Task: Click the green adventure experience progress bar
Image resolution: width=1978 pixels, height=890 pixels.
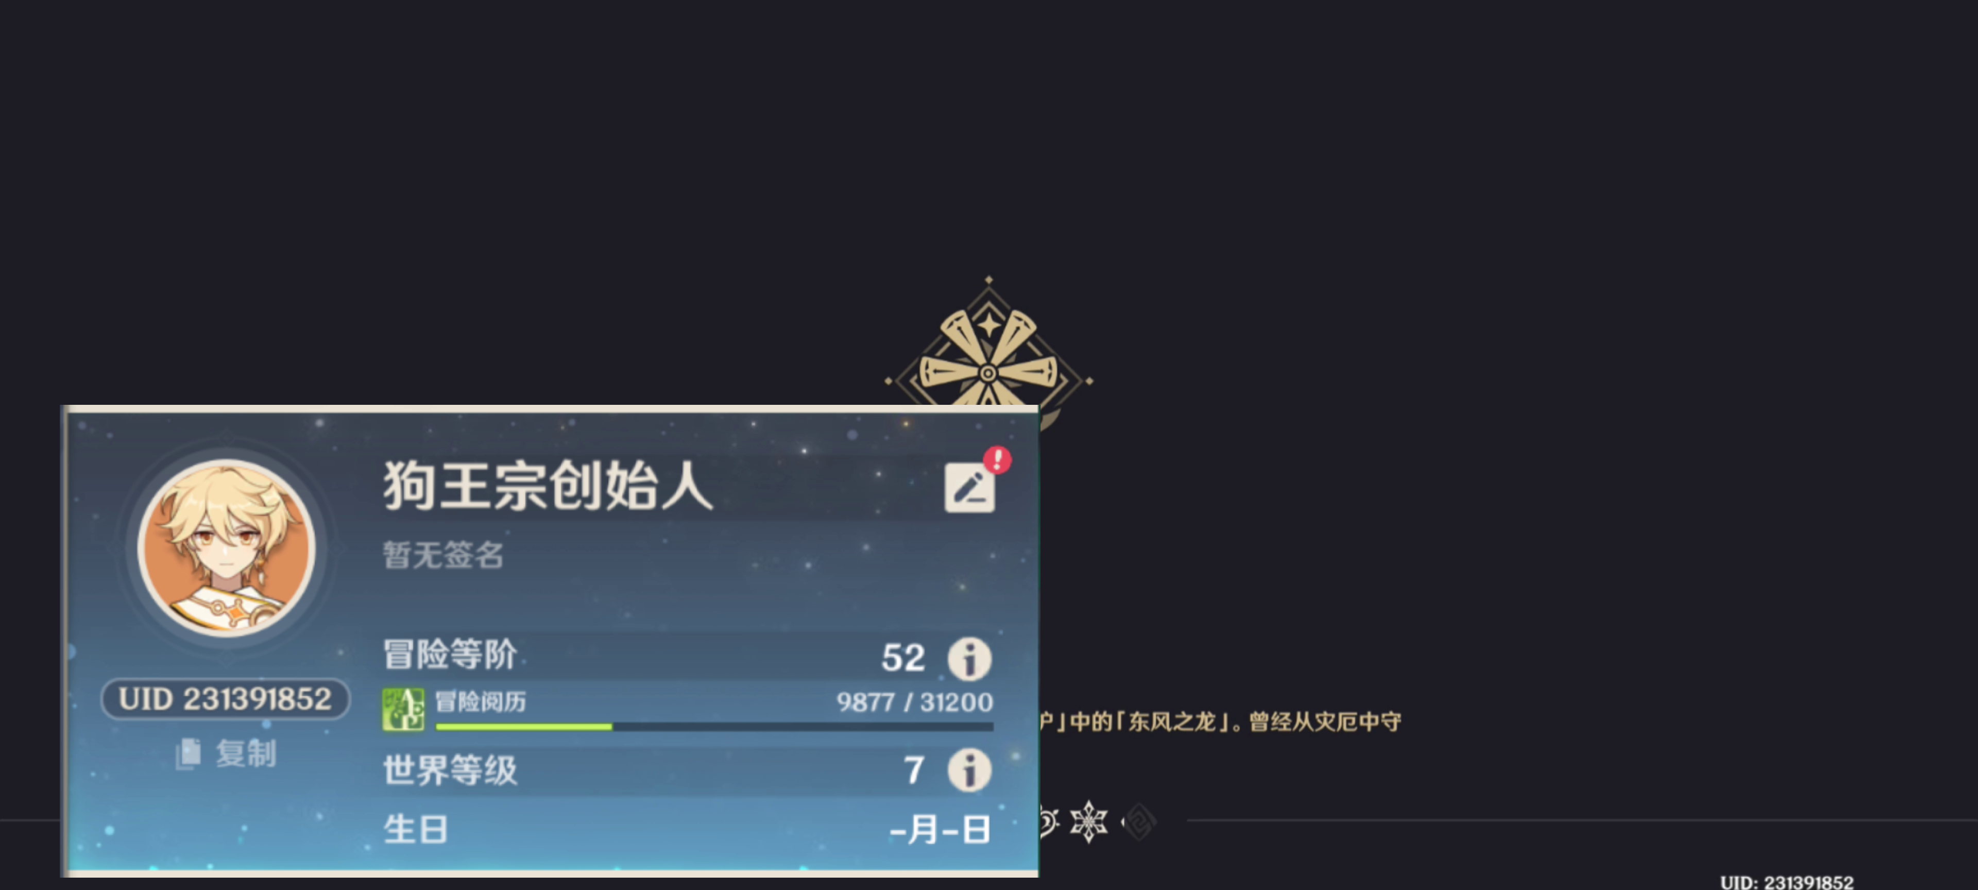Action: 714,726
